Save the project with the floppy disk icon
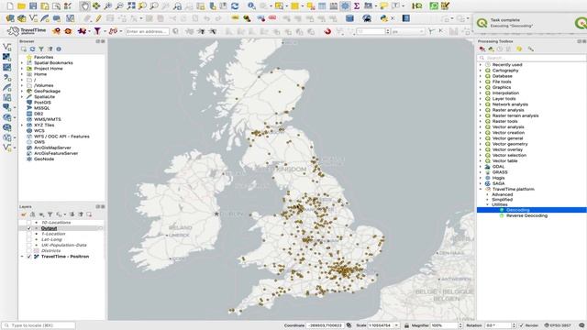 [x=33, y=6]
